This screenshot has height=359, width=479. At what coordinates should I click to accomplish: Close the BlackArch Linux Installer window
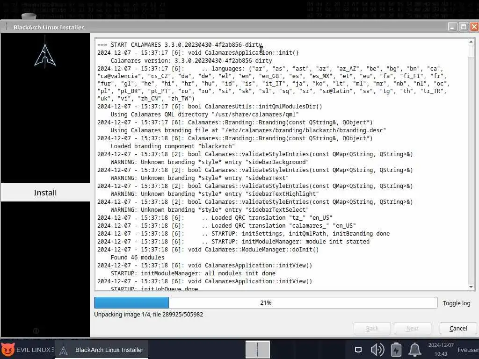(x=474, y=27)
